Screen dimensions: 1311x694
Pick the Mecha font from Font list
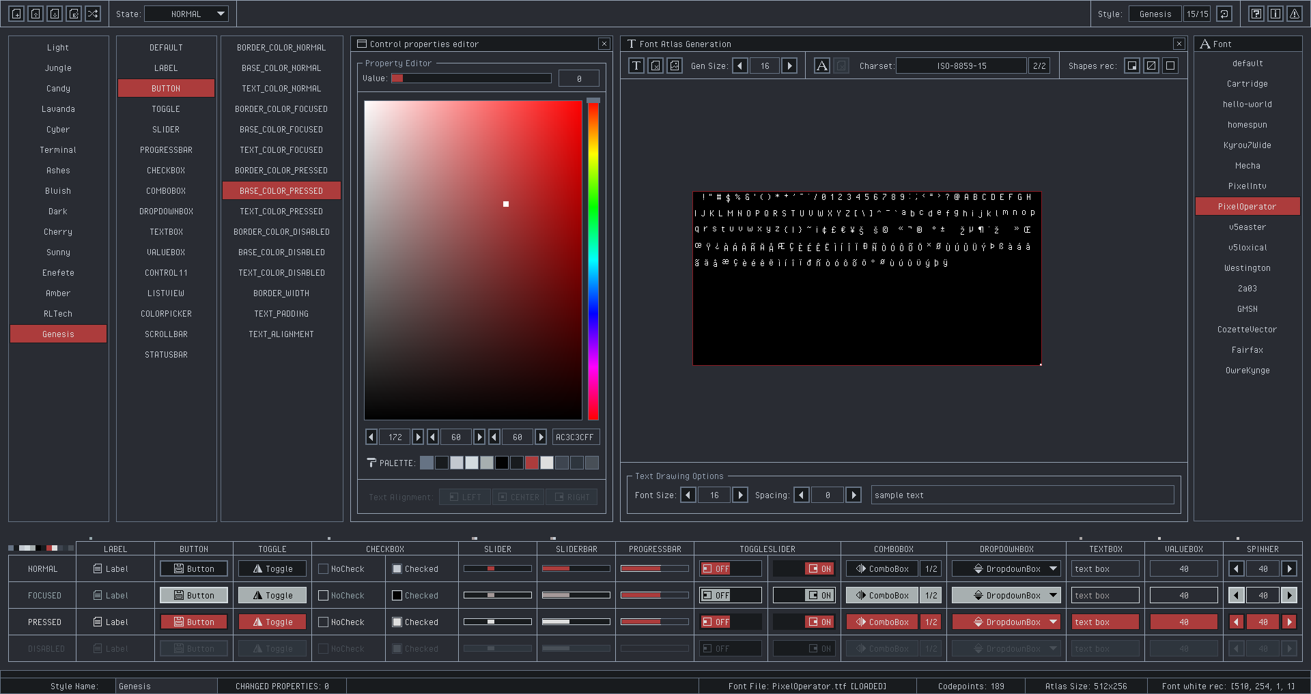coord(1247,165)
